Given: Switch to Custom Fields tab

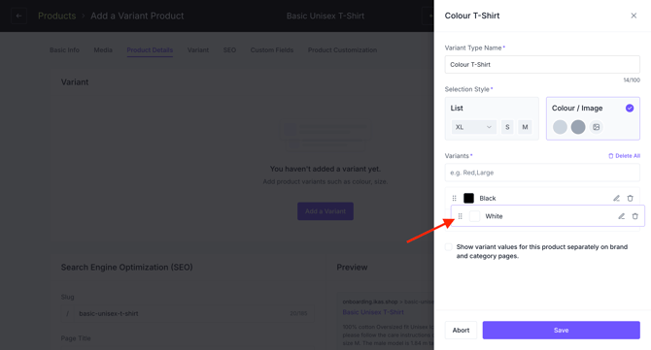Looking at the screenshot, I should pyautogui.click(x=272, y=50).
